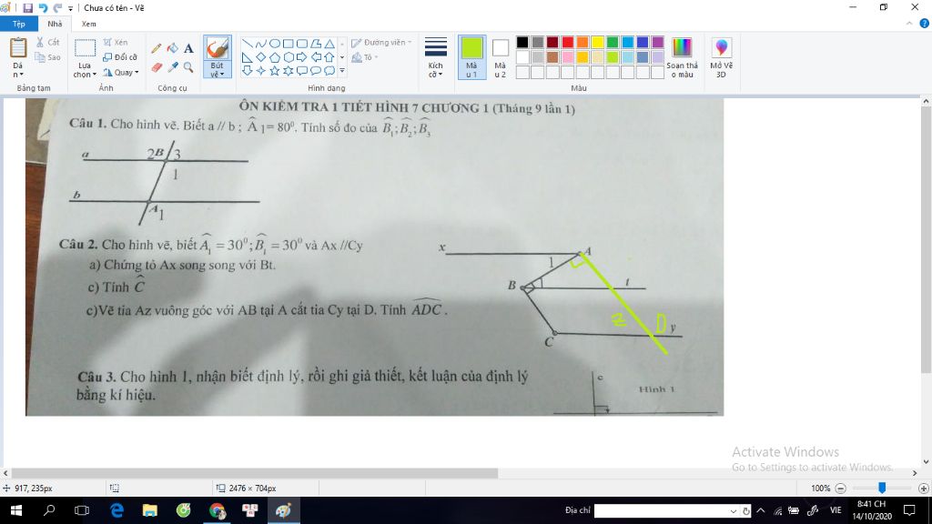The width and height of the screenshot is (932, 524).
Task: Choose the Right triangle shape
Action: click(x=248, y=57)
